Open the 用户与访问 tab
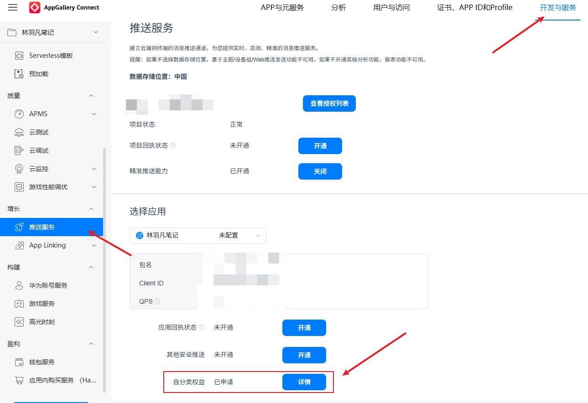 [x=391, y=8]
